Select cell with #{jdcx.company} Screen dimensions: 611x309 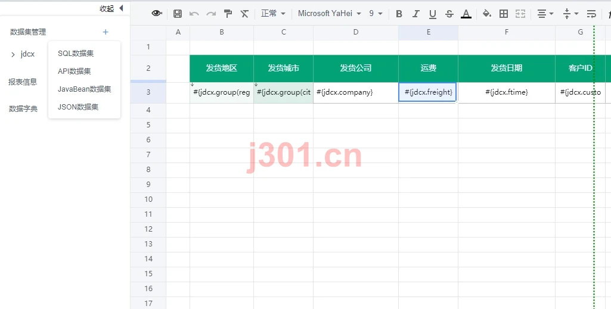[356, 93]
